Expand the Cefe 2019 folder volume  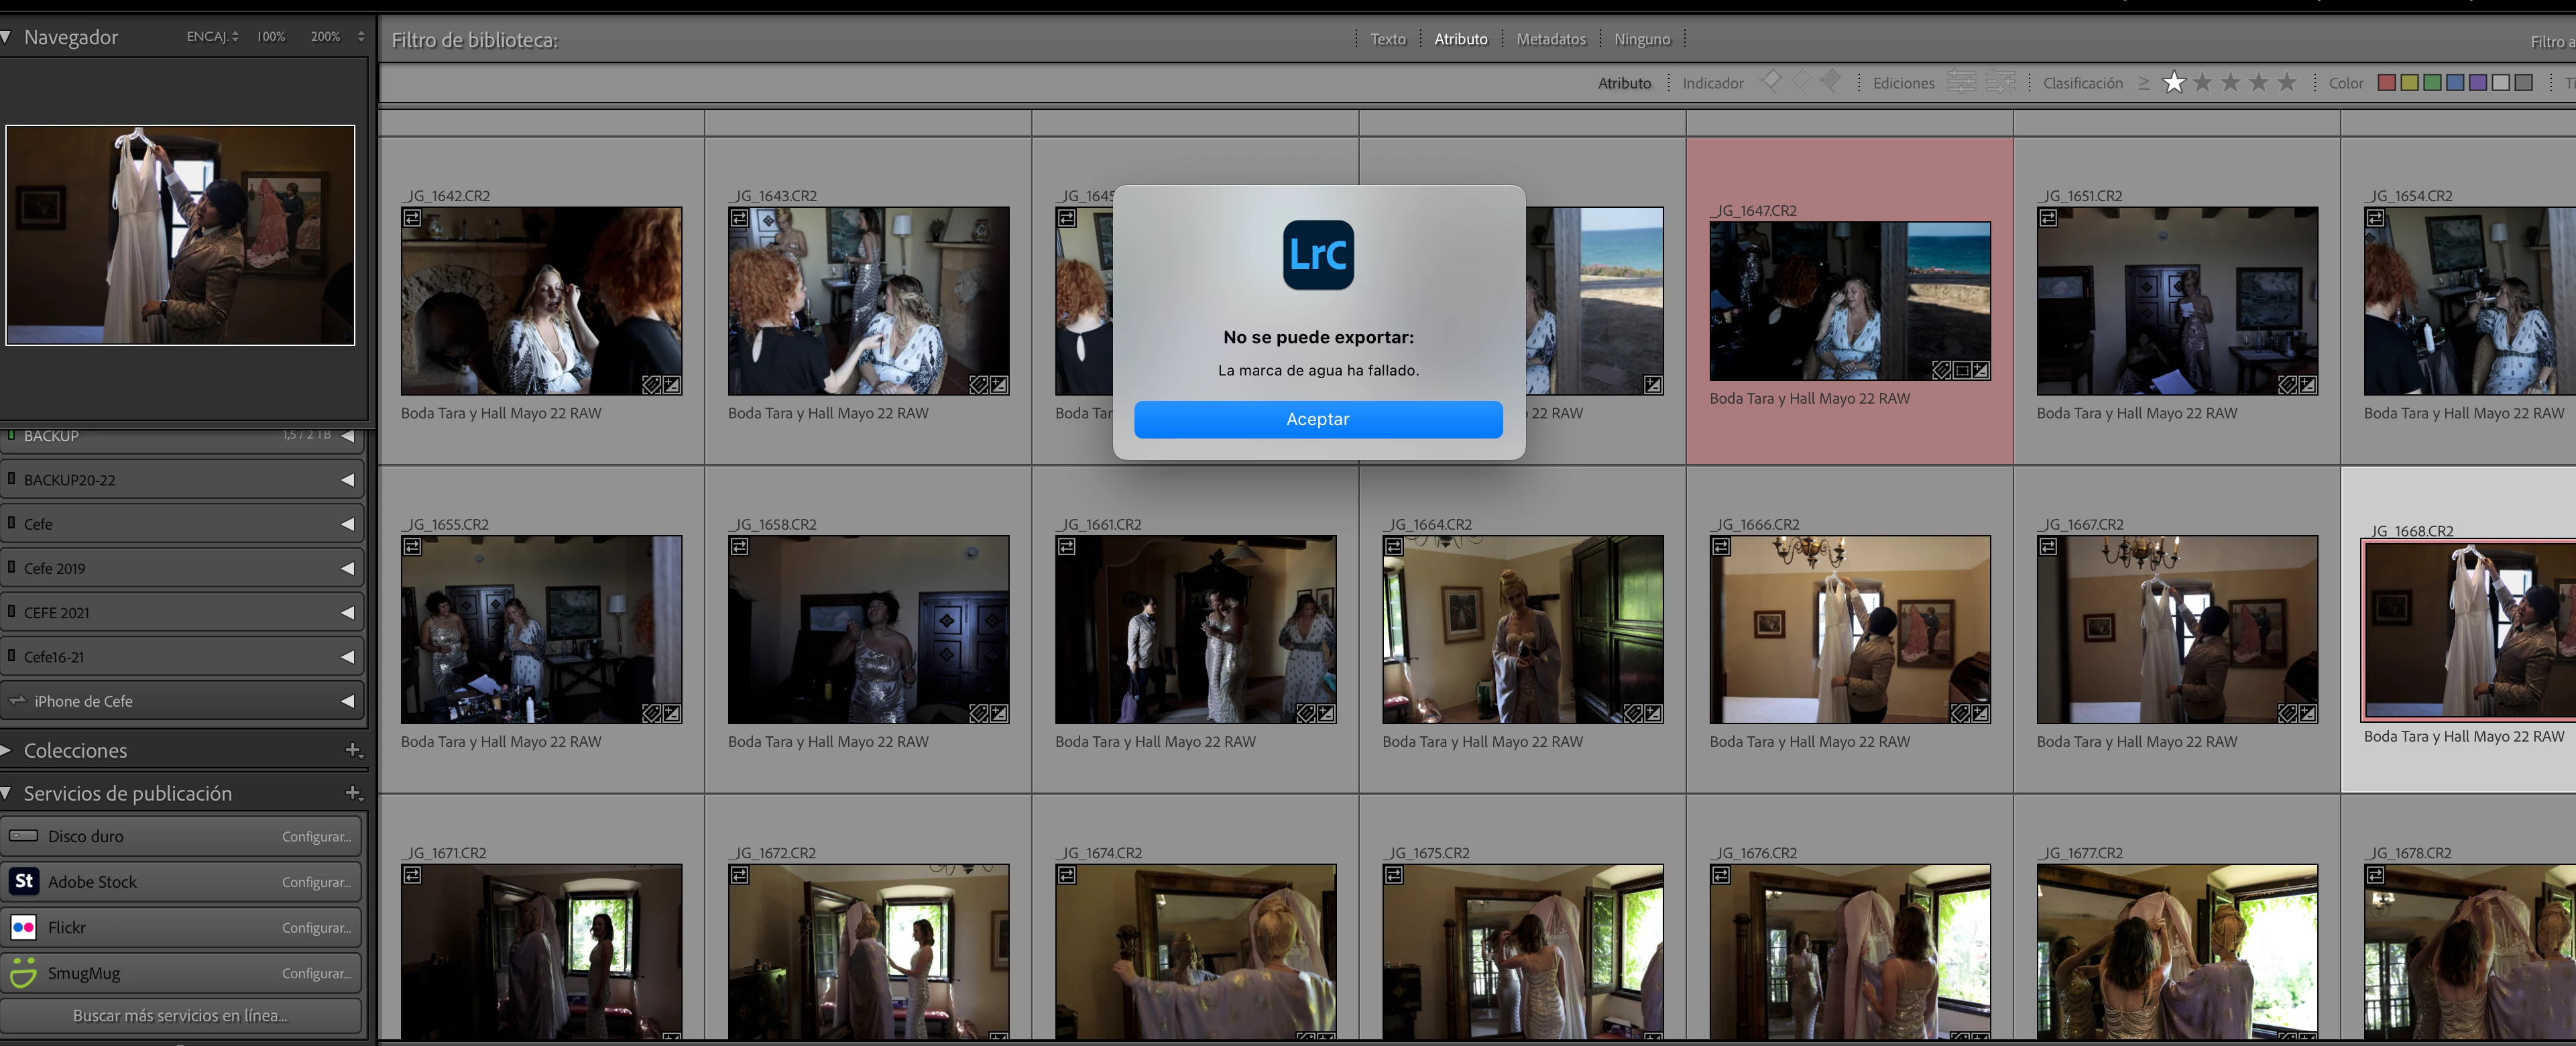pos(347,568)
